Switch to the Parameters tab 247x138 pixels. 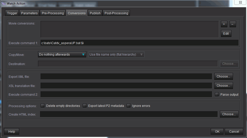tap(29, 13)
